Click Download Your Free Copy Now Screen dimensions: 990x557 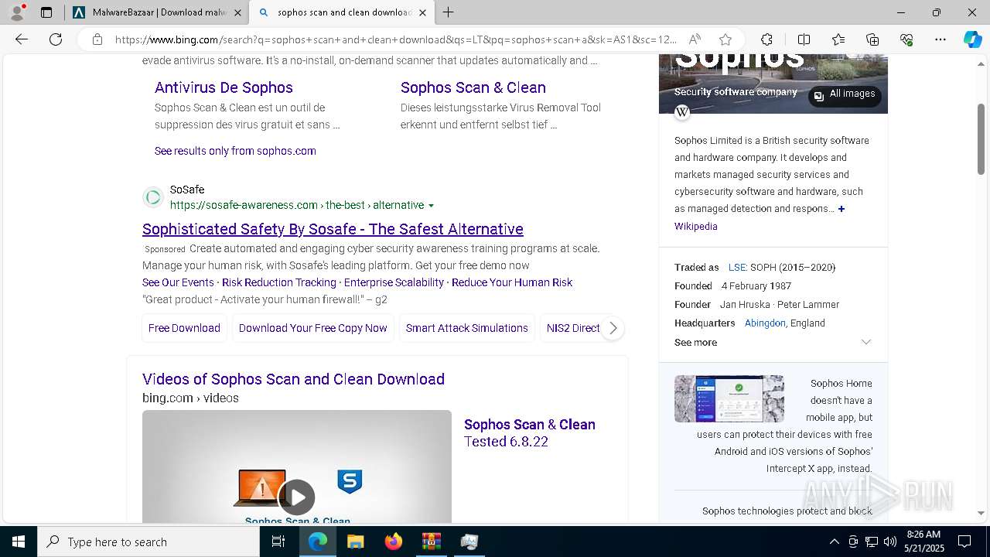pos(312,328)
